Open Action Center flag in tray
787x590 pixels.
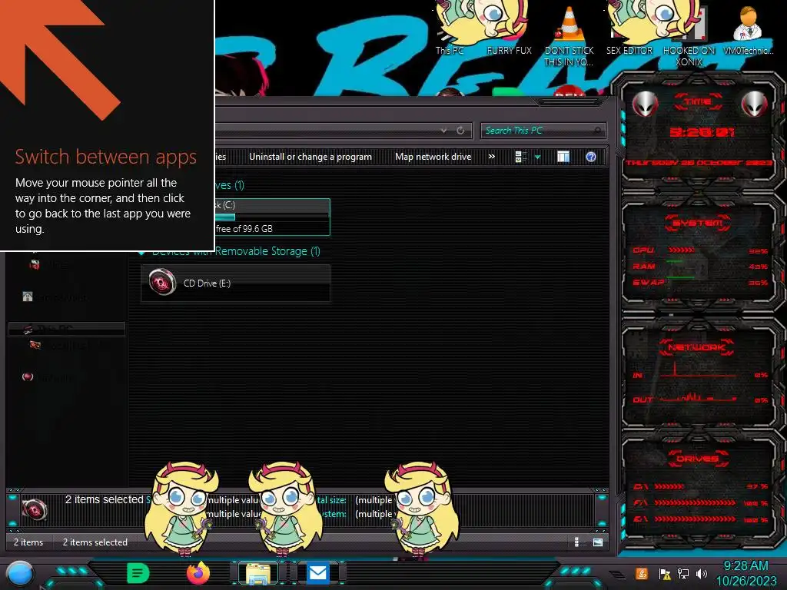pyautogui.click(x=664, y=573)
